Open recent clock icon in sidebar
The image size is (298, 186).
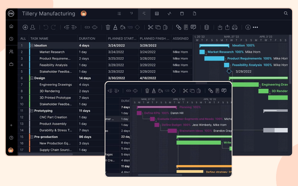coord(11,39)
